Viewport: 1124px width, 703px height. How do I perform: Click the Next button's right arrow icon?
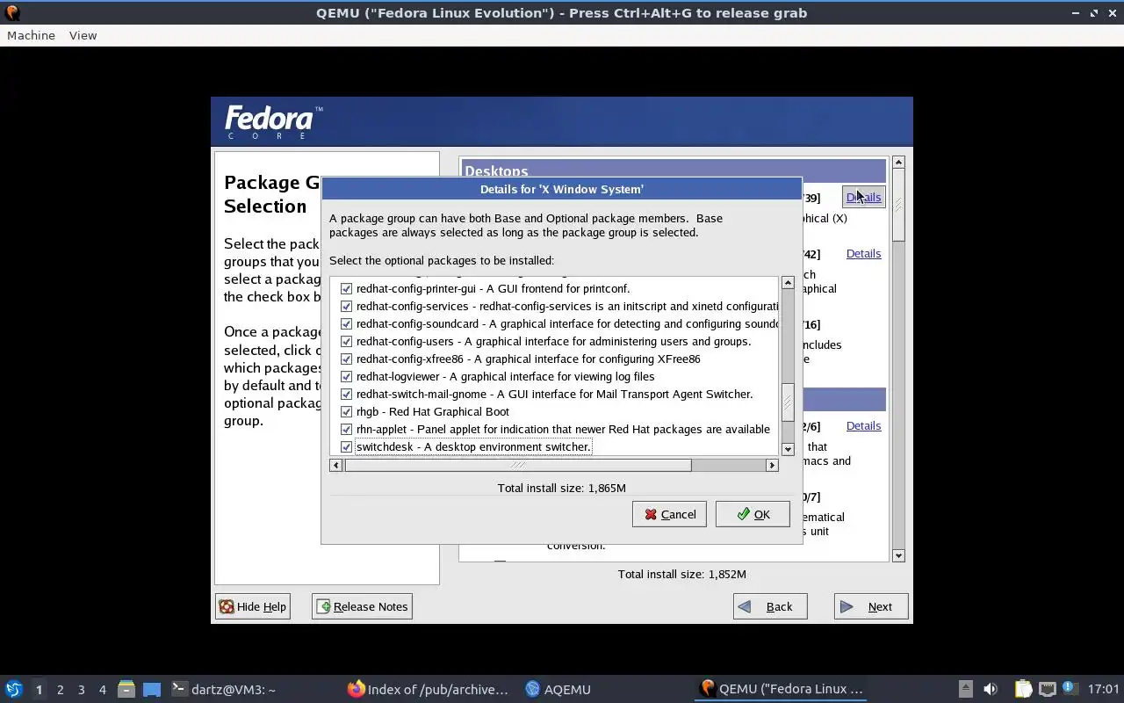847,606
